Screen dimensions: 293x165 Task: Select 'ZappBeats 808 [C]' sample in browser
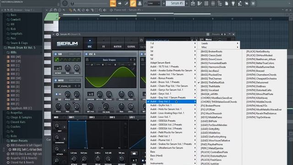21,108
